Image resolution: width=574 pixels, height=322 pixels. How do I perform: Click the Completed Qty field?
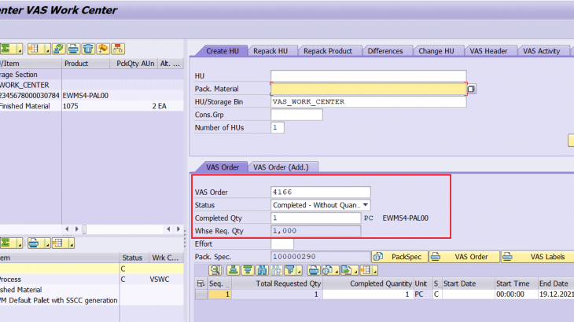pos(315,218)
